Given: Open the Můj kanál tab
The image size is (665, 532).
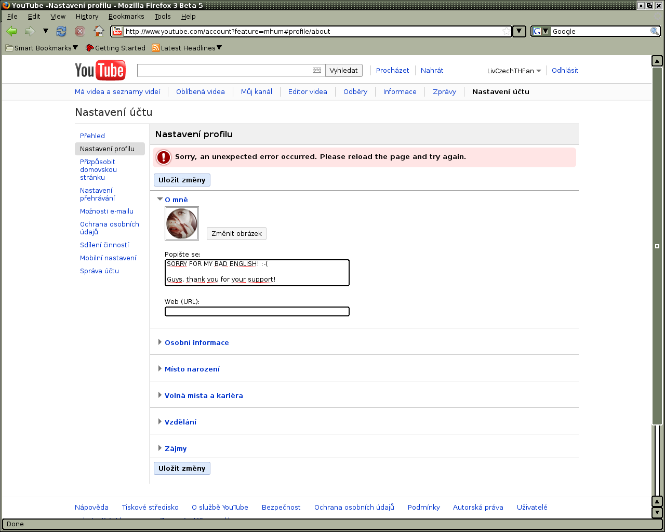Looking at the screenshot, I should tap(257, 91).
